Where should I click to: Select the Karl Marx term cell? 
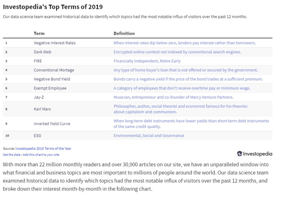pyautogui.click(x=43, y=109)
